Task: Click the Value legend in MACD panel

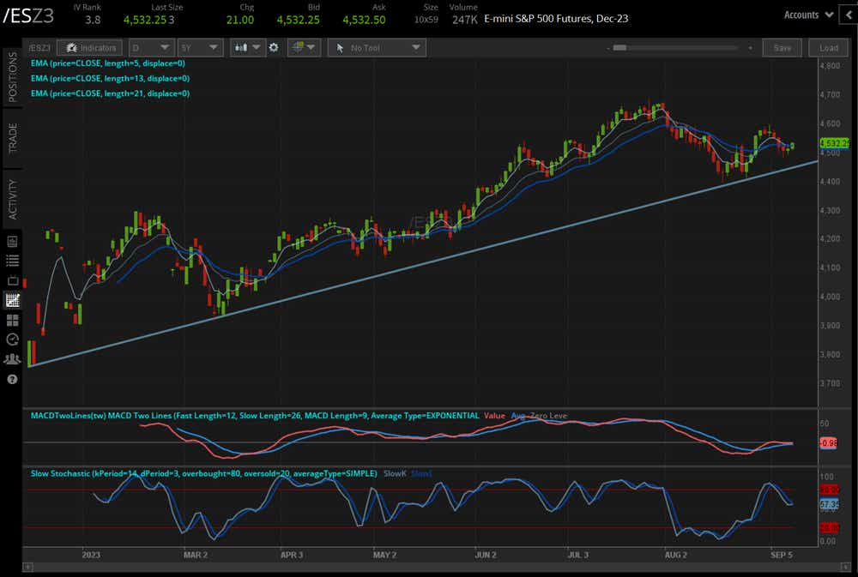Action: pyautogui.click(x=494, y=416)
